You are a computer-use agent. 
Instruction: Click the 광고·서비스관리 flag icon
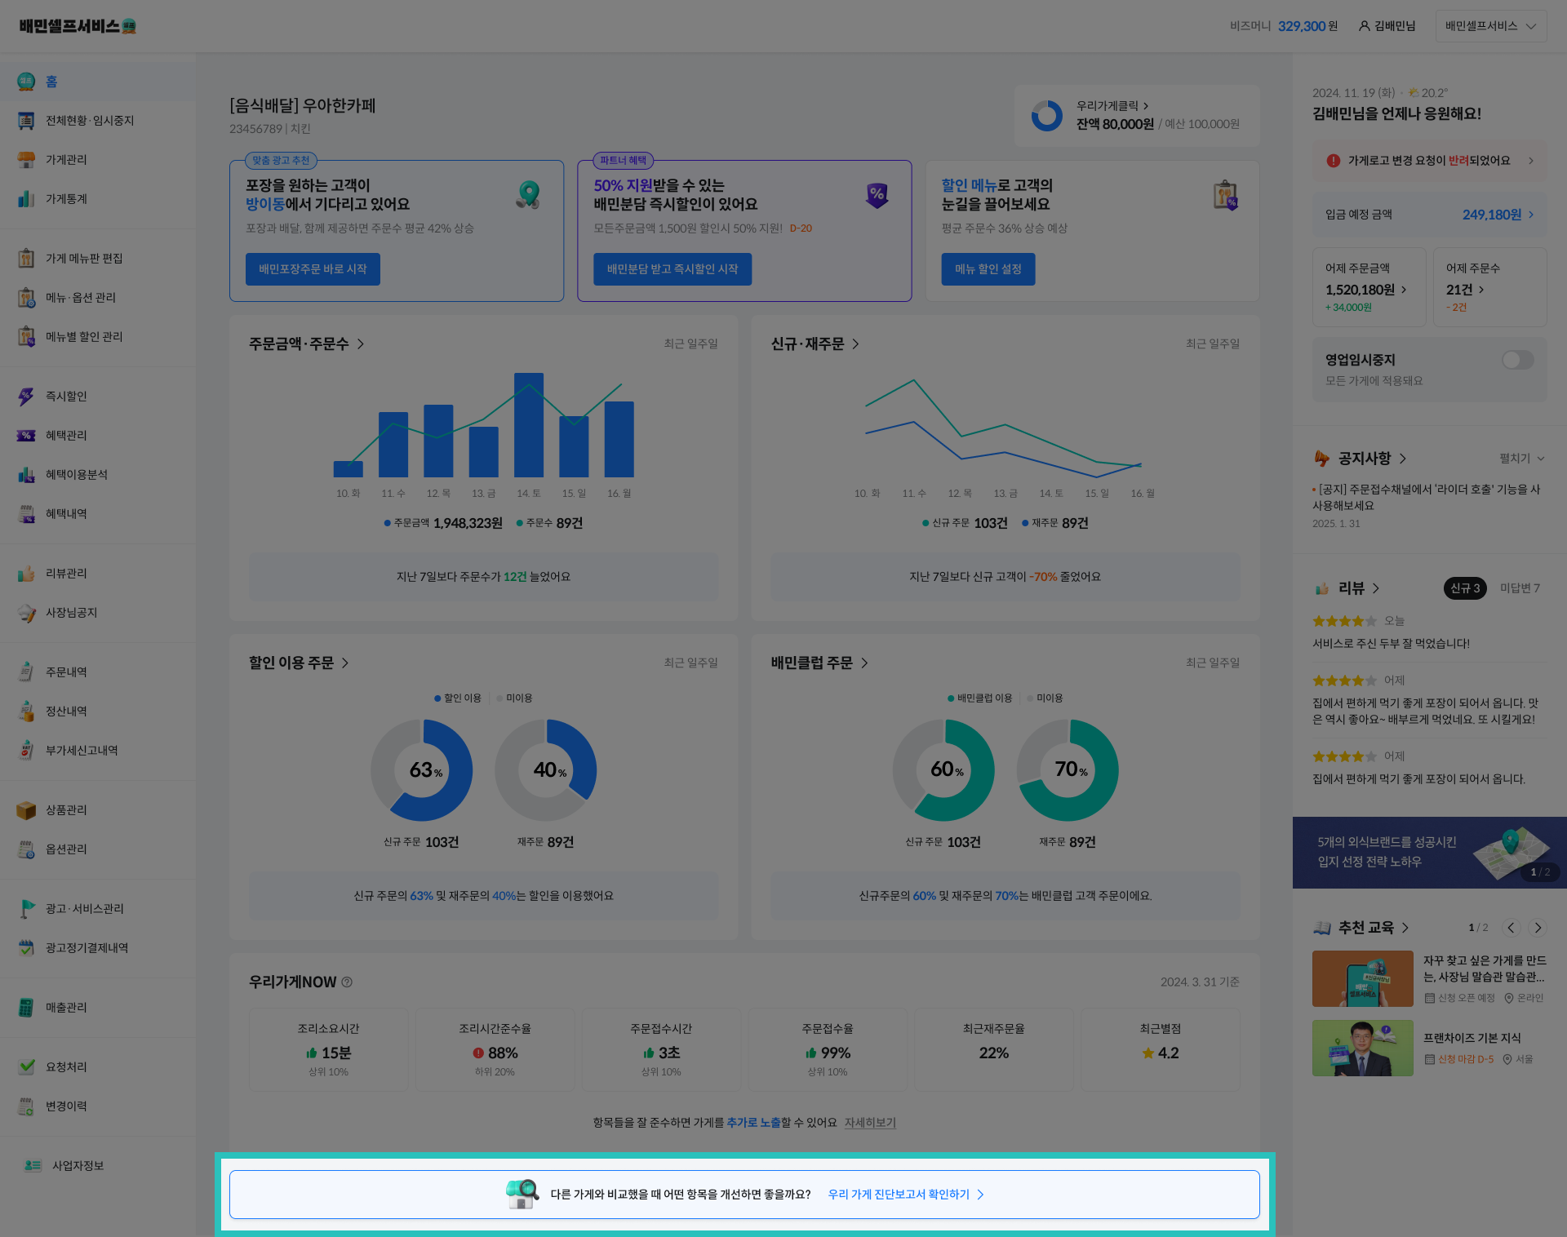pos(26,909)
